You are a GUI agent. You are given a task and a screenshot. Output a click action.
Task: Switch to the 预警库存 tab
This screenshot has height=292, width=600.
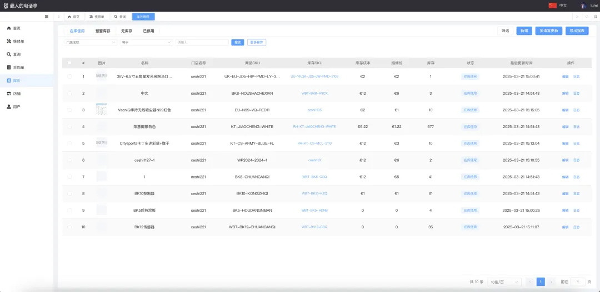point(103,31)
